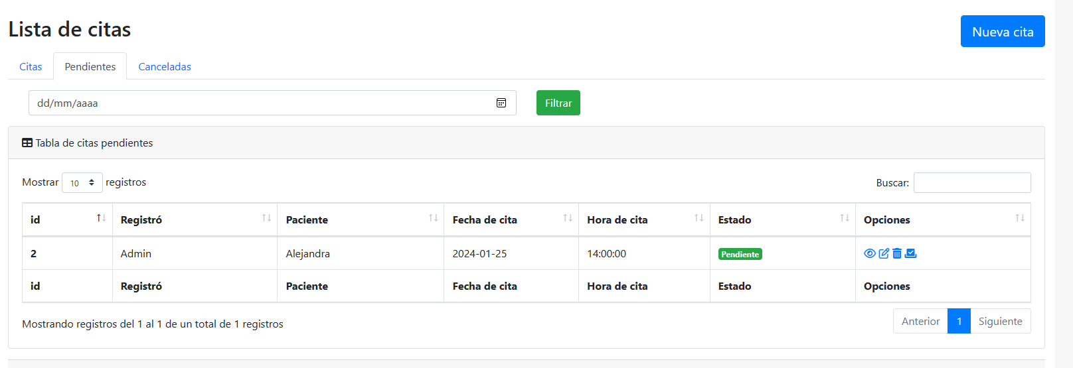Viewport: 1073px width, 368px height.
Task: Mark appointment as completed with the checkmark icon
Action: click(911, 253)
